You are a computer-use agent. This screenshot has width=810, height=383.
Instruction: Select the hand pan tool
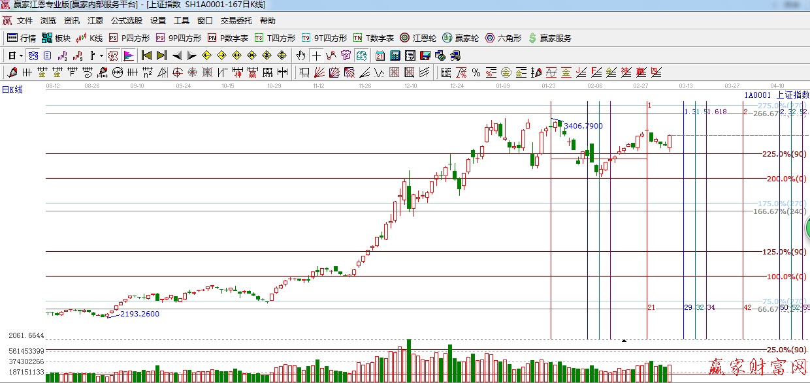point(300,56)
